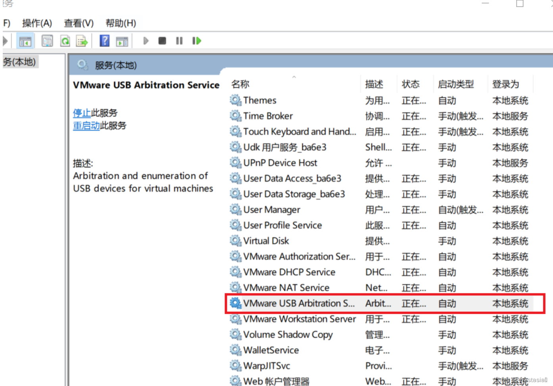Sort by the 登录为 column header
The width and height of the screenshot is (553, 386).
coord(506,84)
